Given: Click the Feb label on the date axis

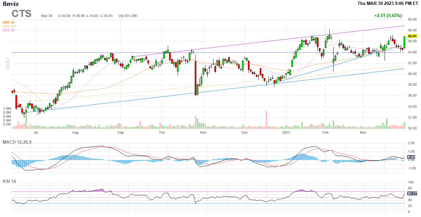Looking at the screenshot, I should pos(325,132).
